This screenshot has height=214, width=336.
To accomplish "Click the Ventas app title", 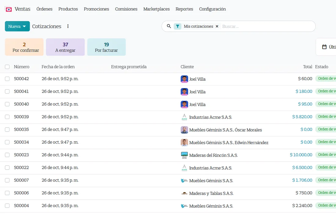I will 23,9.
